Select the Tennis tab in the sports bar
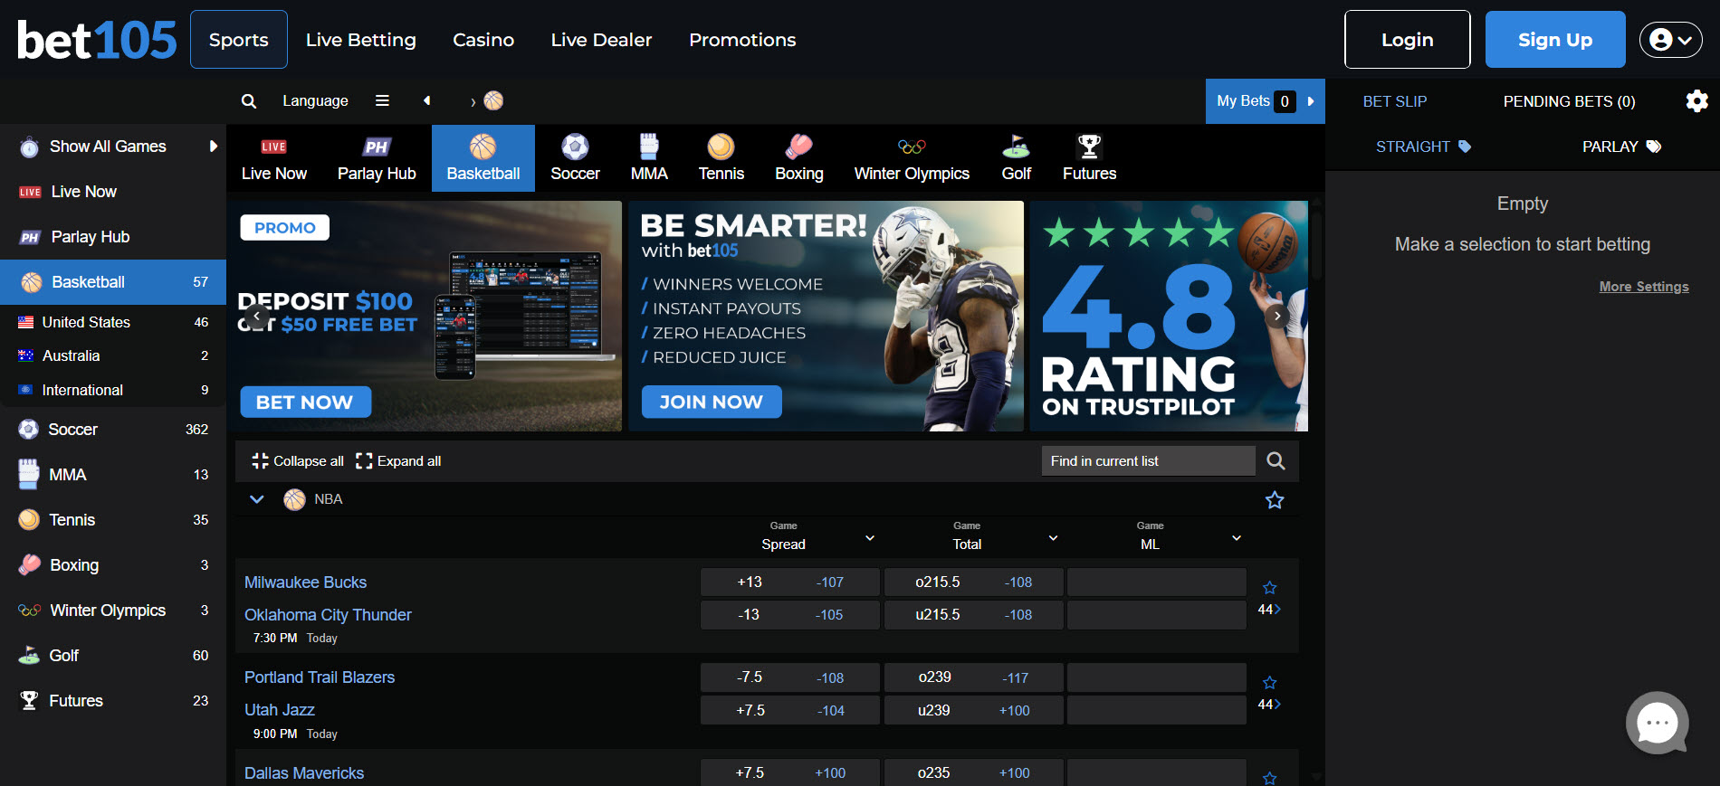The width and height of the screenshot is (1720, 786). click(721, 158)
